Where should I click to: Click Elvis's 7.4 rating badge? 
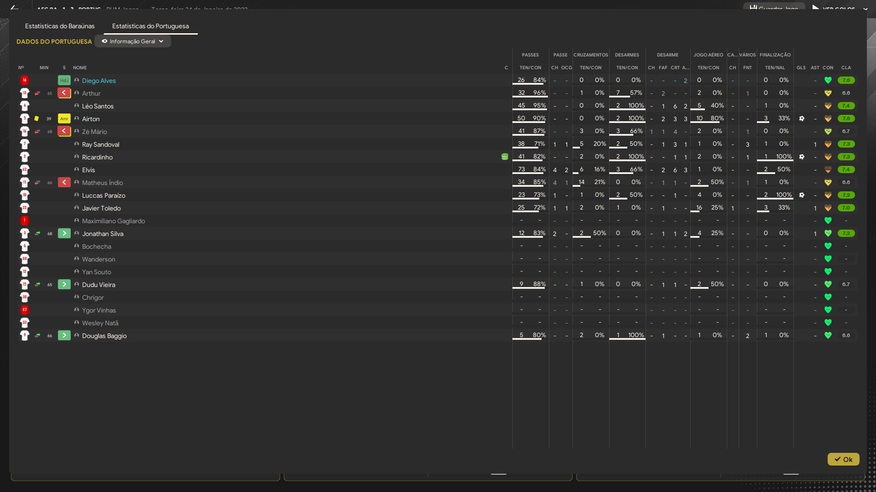coord(846,169)
